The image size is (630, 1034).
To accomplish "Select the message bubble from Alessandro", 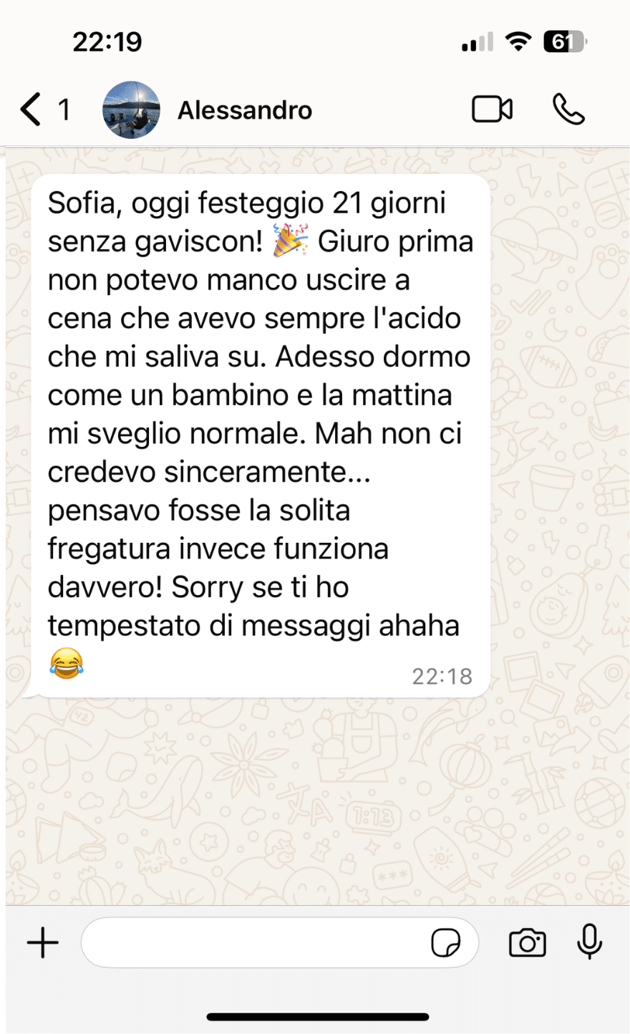I will [260, 435].
